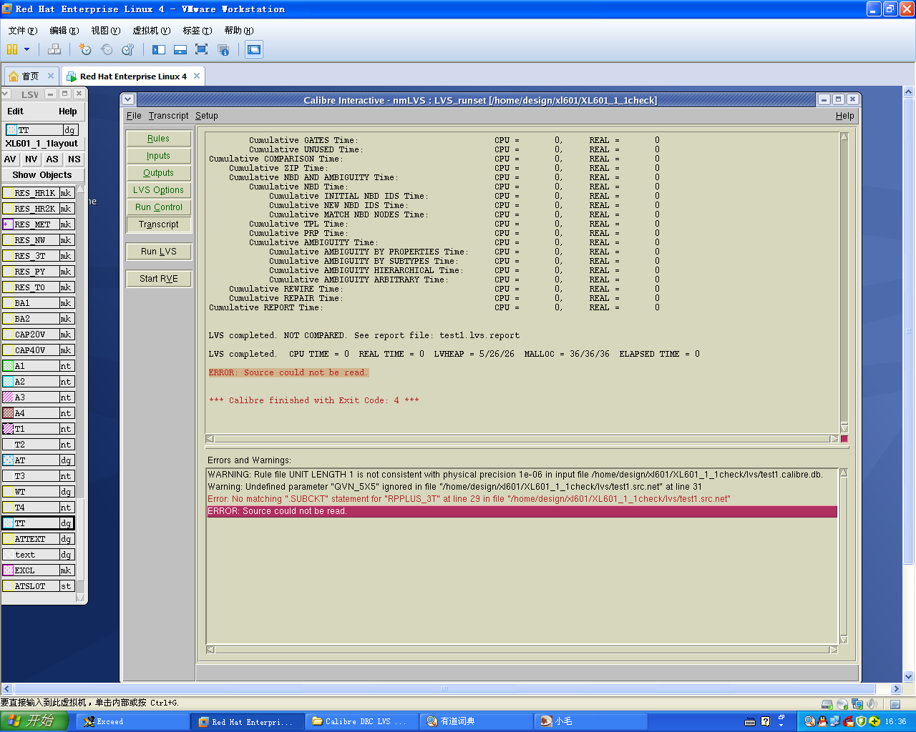Open the 虚拟机(V) menu
Viewport: 916px width, 732px height.
(151, 31)
